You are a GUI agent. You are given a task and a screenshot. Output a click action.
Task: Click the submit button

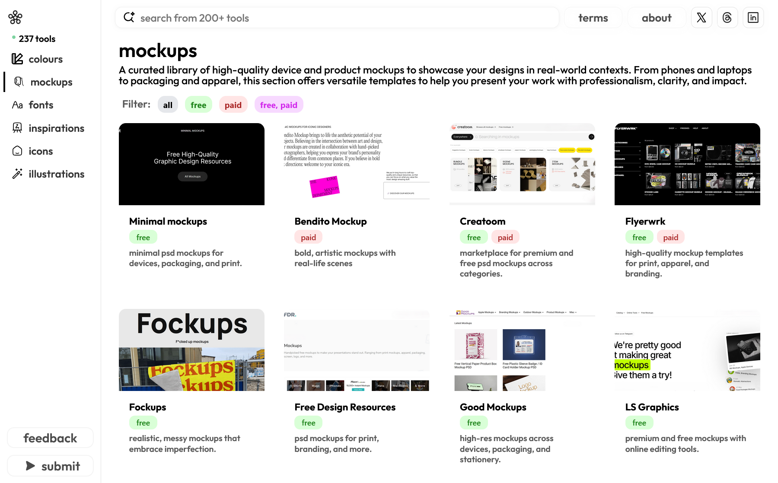tap(50, 466)
